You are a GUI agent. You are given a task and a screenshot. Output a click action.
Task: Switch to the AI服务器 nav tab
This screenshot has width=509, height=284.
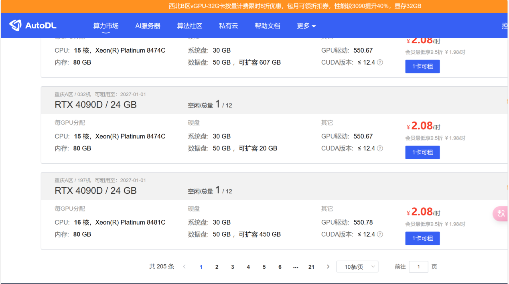pyautogui.click(x=148, y=26)
